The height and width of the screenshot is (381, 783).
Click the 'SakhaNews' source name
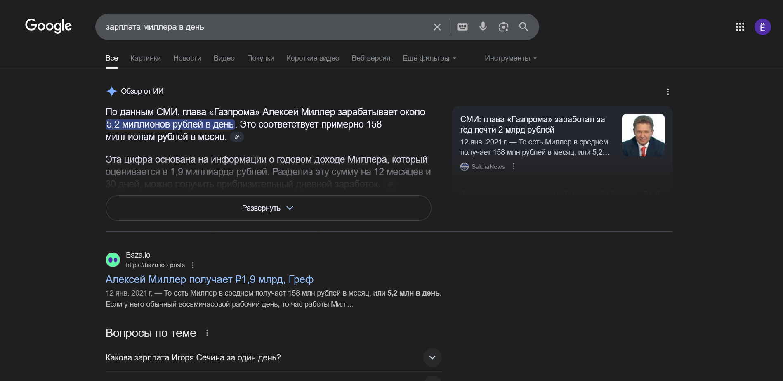pos(488,166)
